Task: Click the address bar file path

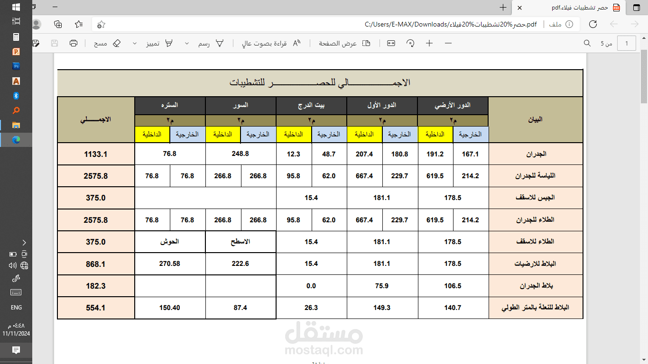Action: pyautogui.click(x=450, y=25)
